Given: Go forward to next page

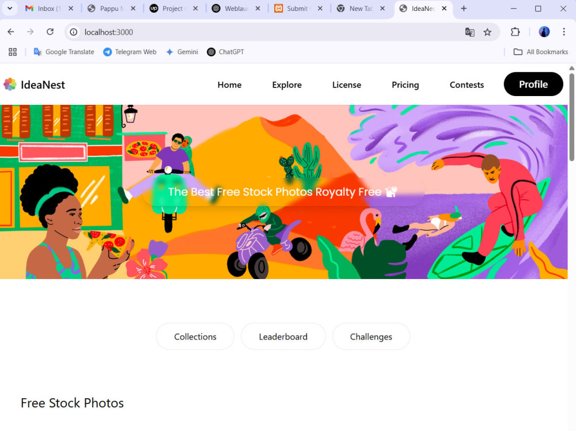Looking at the screenshot, I should click(x=31, y=32).
